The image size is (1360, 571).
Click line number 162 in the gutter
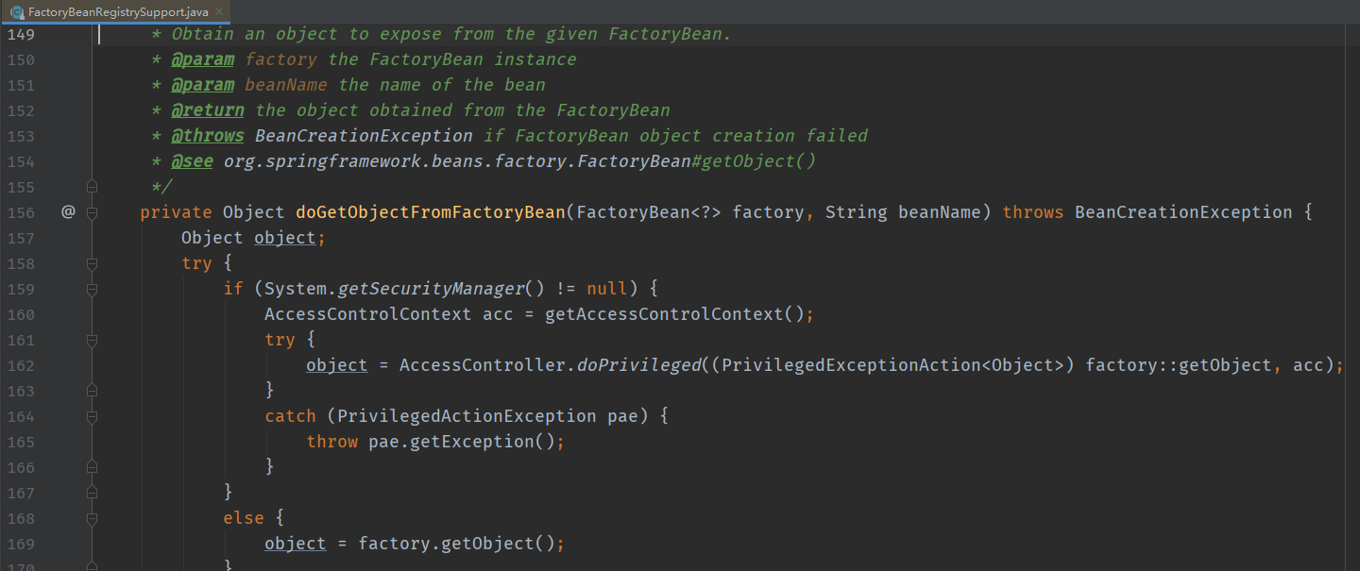pos(20,365)
